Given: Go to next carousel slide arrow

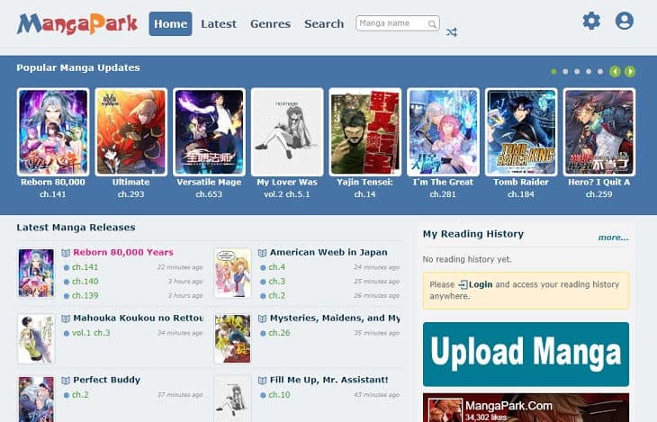Looking at the screenshot, I should [629, 72].
